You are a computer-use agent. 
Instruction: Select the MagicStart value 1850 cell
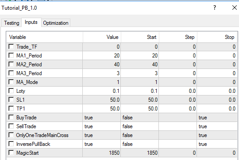[x=102, y=152]
